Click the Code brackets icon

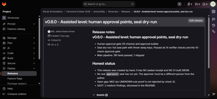pos(4,53)
